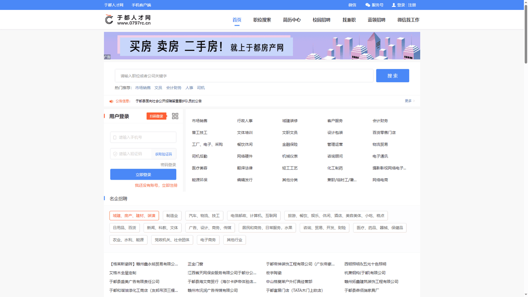528x297 pixels.
Task: Open the 网络电商 job category
Action: coord(380,180)
